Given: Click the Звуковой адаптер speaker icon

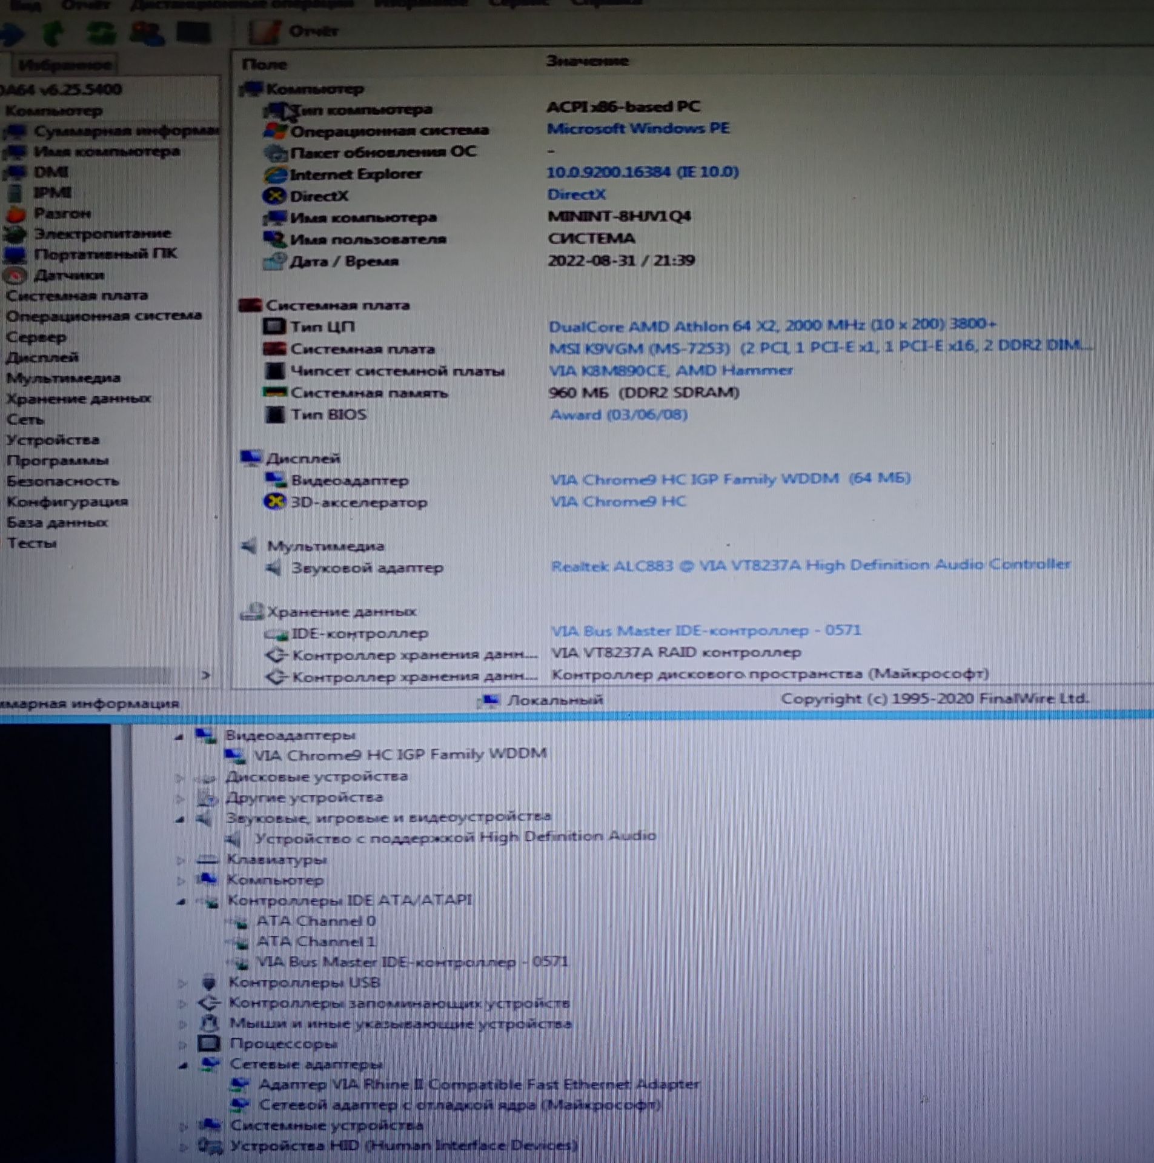Looking at the screenshot, I should [274, 568].
